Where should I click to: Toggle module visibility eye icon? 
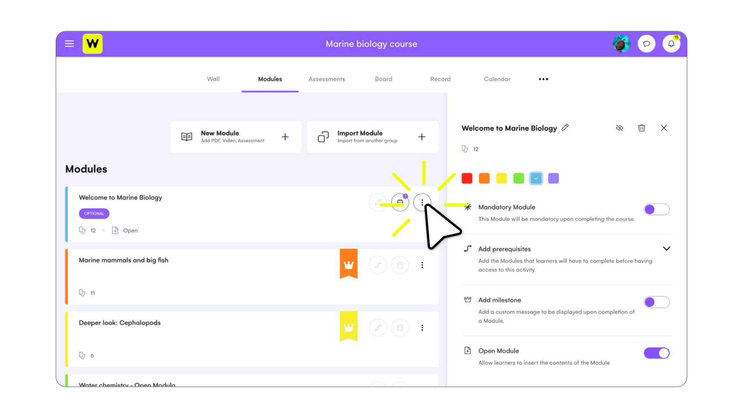(620, 128)
